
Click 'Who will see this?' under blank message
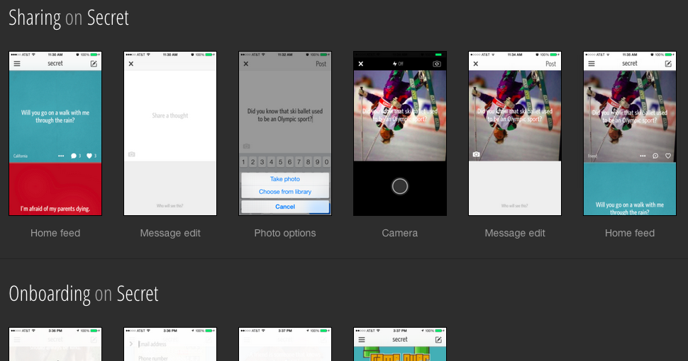point(170,205)
